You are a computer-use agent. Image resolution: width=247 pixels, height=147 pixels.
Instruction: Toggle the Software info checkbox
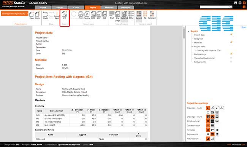231,62
